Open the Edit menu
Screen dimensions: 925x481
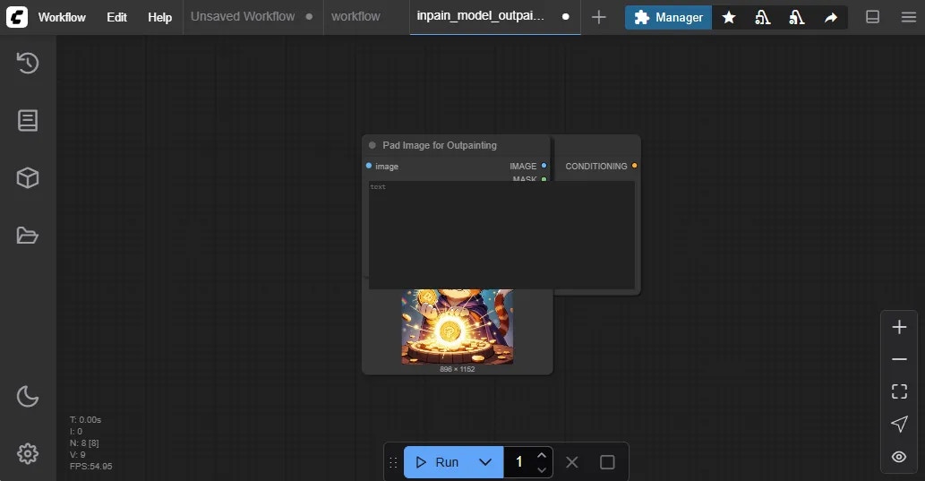(x=116, y=17)
